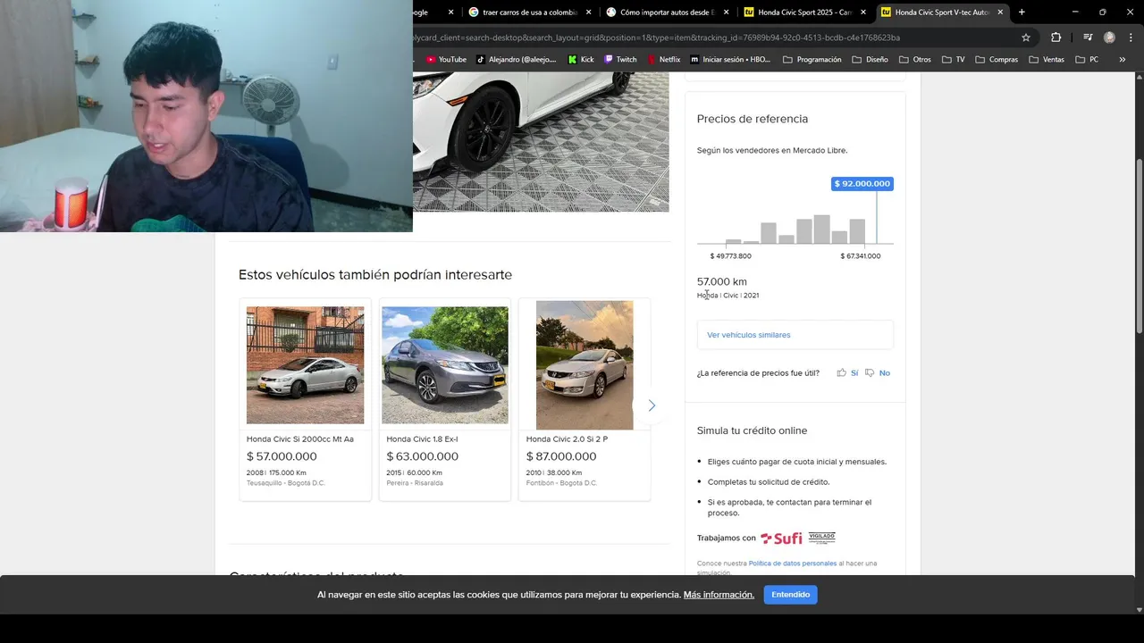Accept cookies with 'Entendido' button

[x=790, y=595]
